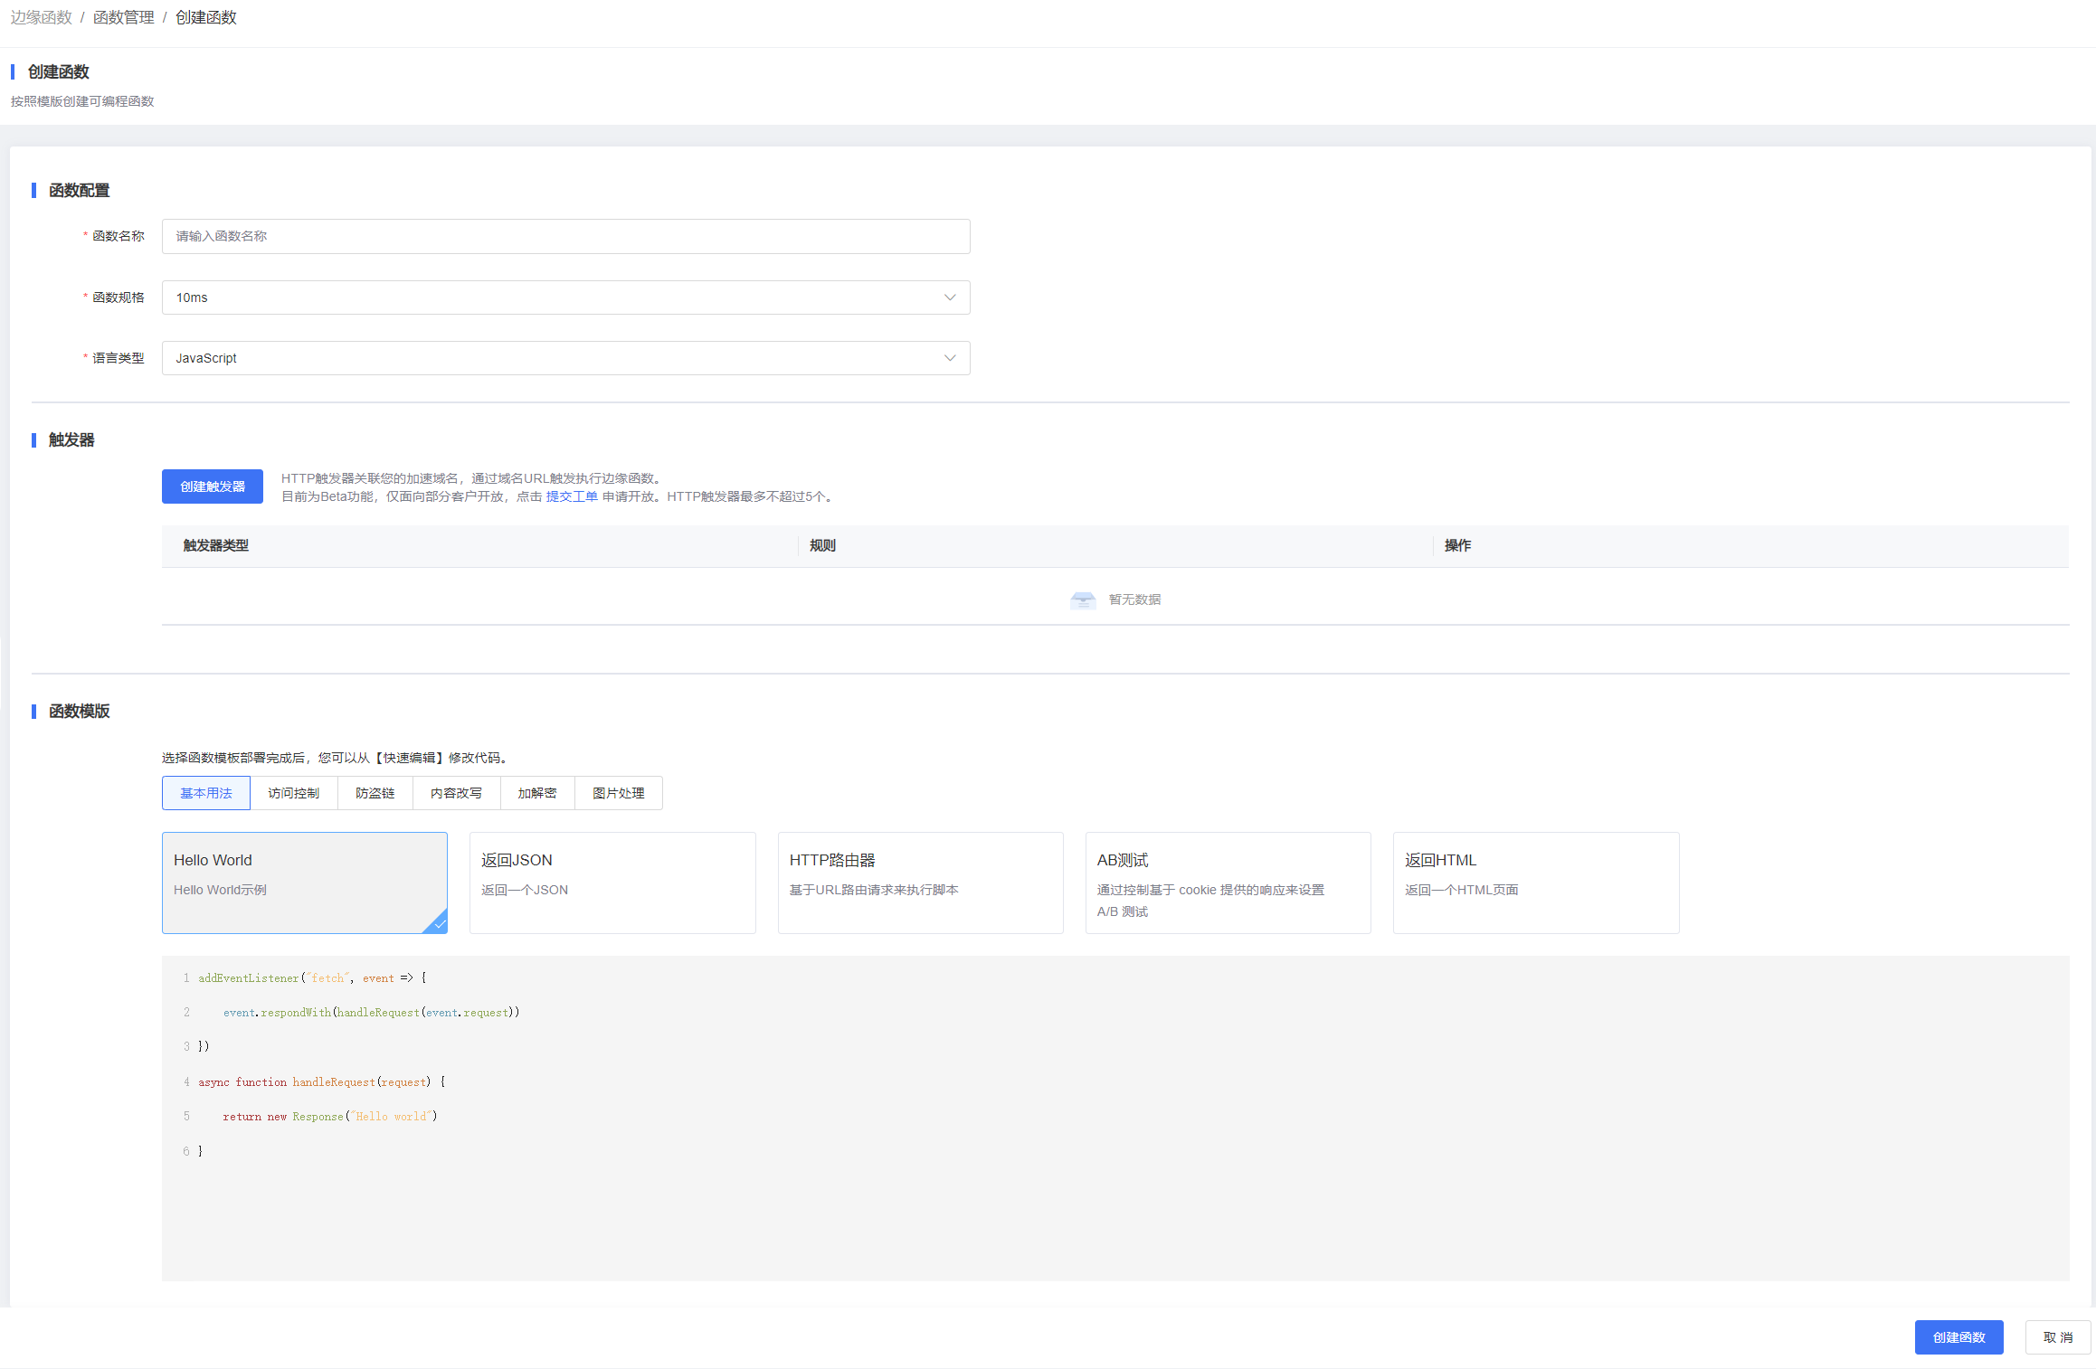The image size is (2096, 1369).
Task: Switch to the 加解密 tab
Action: [537, 793]
